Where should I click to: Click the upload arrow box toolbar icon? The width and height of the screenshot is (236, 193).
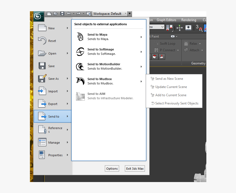coord(188,27)
